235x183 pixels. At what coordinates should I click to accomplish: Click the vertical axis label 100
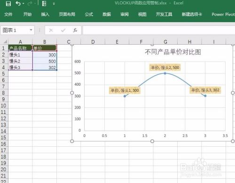pos(78,119)
